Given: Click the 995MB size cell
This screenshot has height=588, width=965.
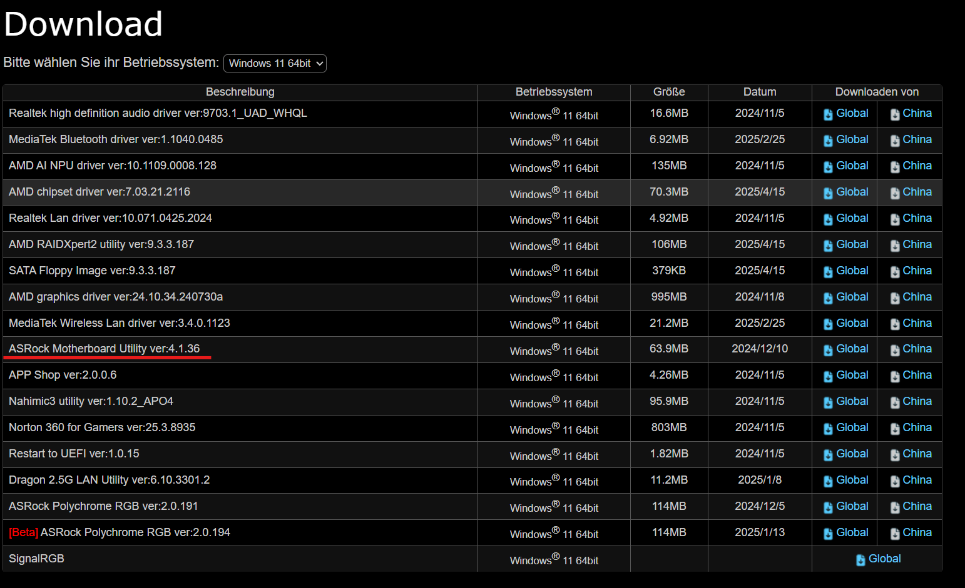Looking at the screenshot, I should click(669, 297).
